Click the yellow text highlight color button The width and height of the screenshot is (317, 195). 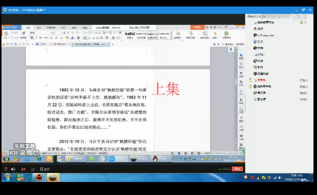(x=67, y=38)
